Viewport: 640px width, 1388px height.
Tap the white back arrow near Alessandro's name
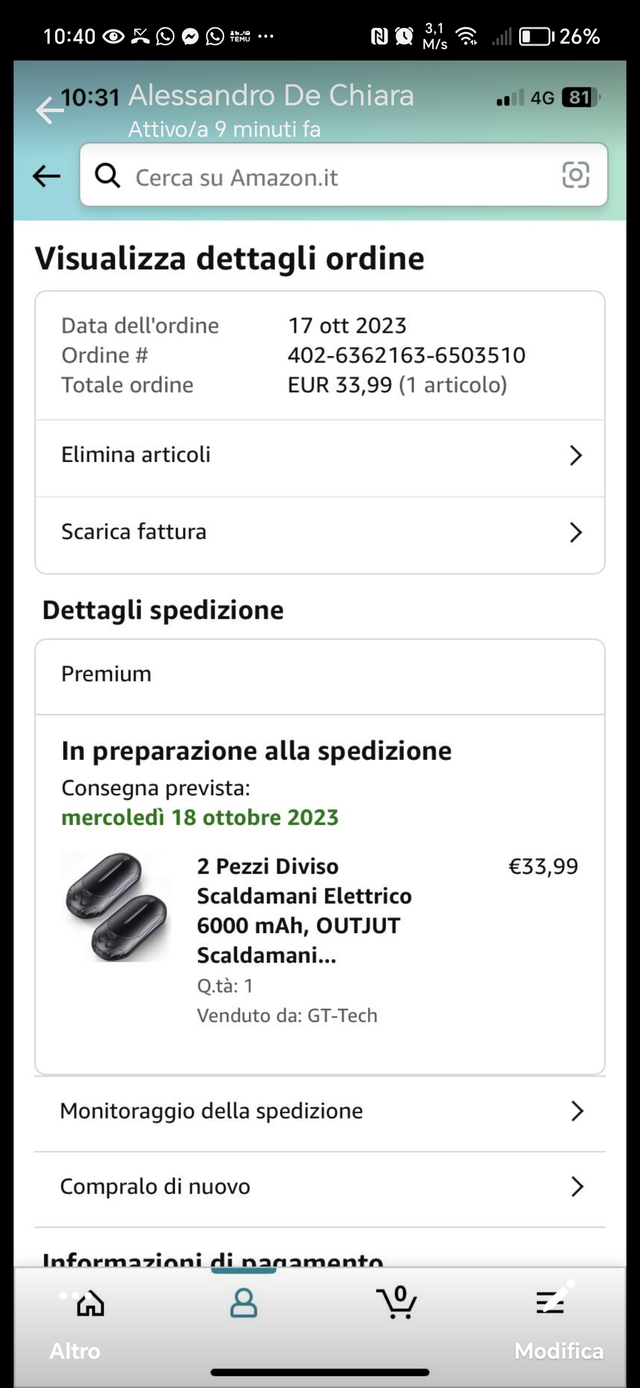tap(49, 110)
